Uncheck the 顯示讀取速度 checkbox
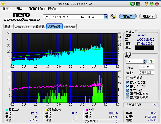 (128, 94)
